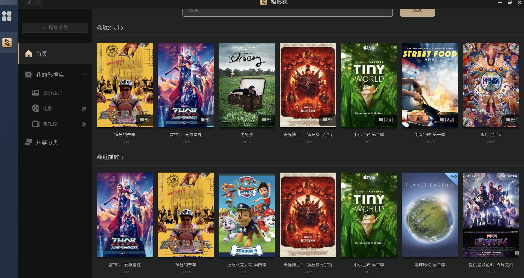Click 奇异博士2：疯狂多元宇宙 title in 最近添加 row

pyautogui.click(x=308, y=135)
